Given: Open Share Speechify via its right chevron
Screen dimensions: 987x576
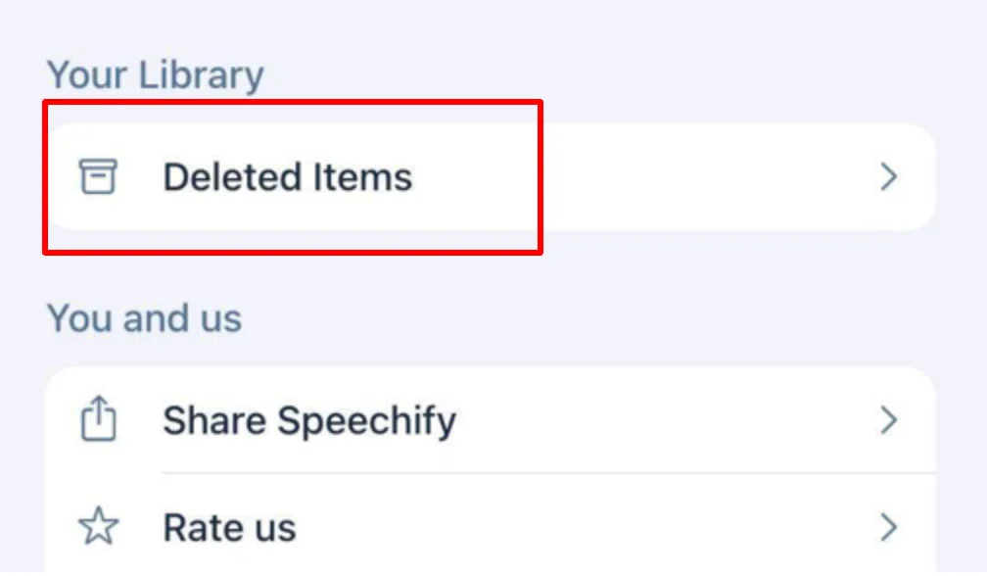Looking at the screenshot, I should [x=888, y=420].
